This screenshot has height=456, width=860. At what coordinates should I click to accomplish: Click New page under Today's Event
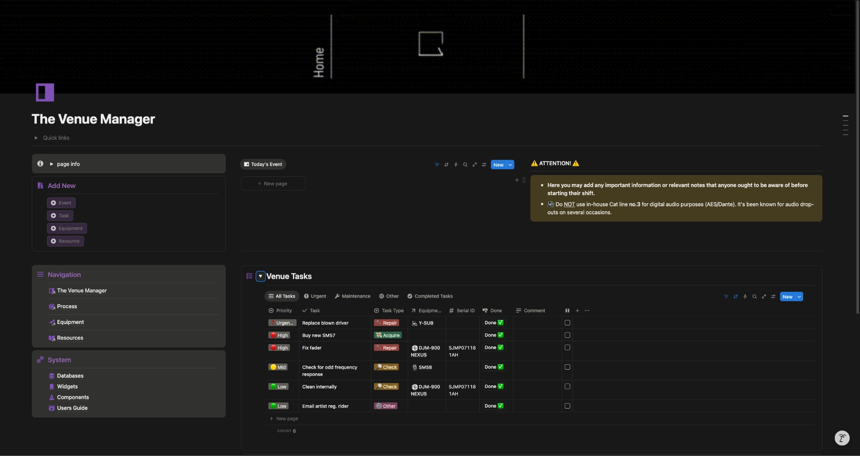pos(273,183)
